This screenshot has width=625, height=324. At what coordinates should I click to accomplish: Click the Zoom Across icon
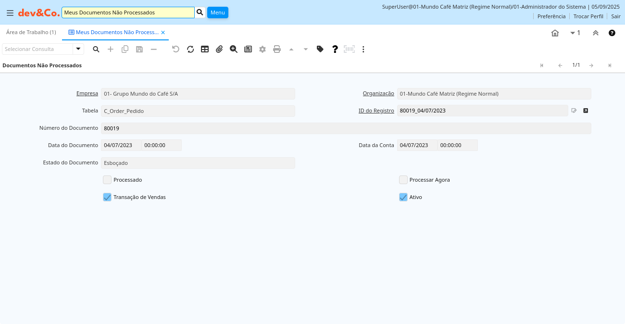(x=234, y=49)
